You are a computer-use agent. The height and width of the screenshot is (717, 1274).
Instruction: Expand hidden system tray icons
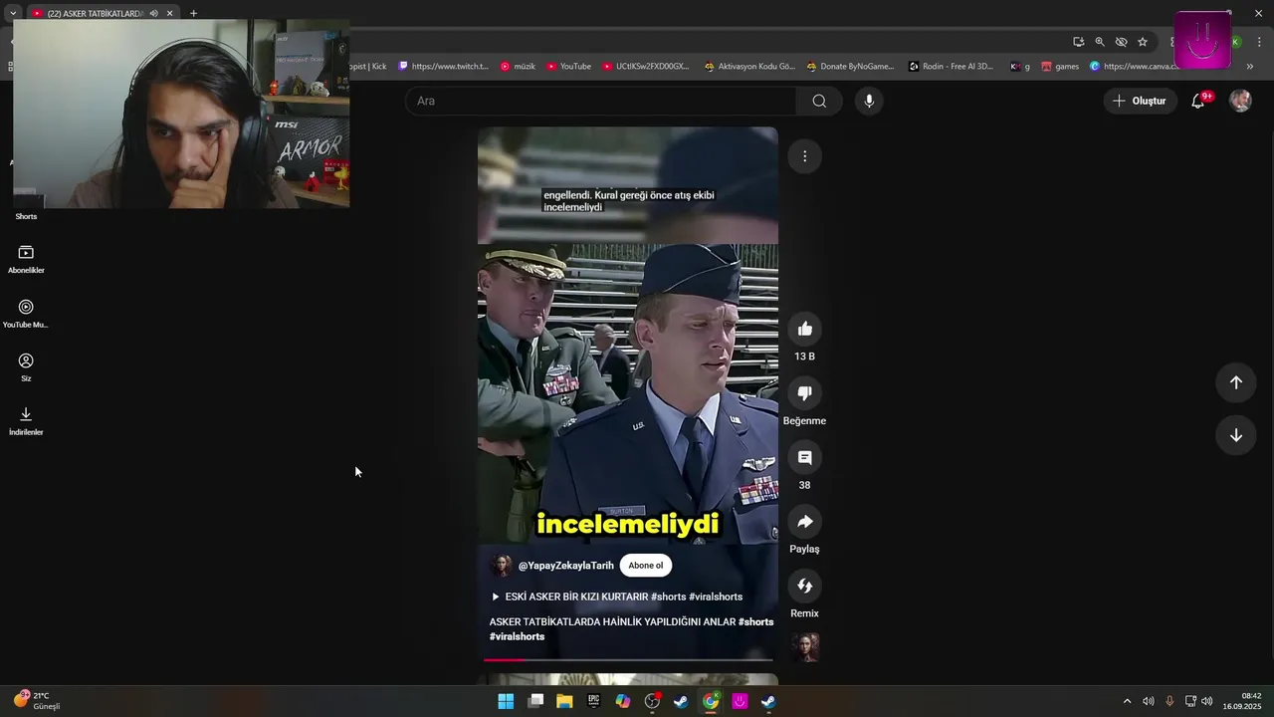point(1127,701)
